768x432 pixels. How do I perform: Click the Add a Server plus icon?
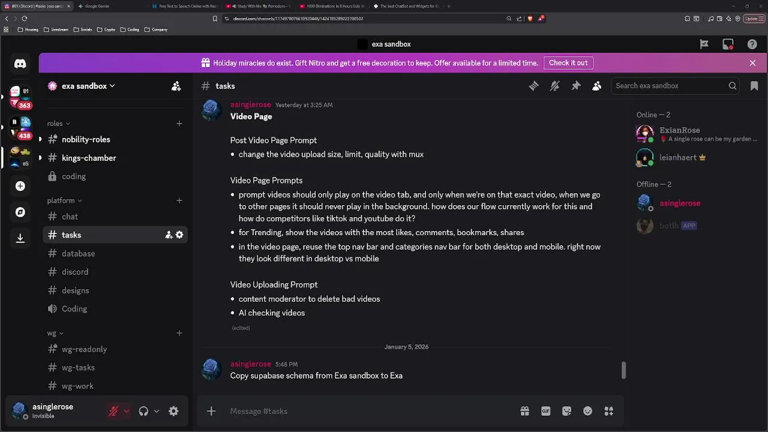point(20,186)
